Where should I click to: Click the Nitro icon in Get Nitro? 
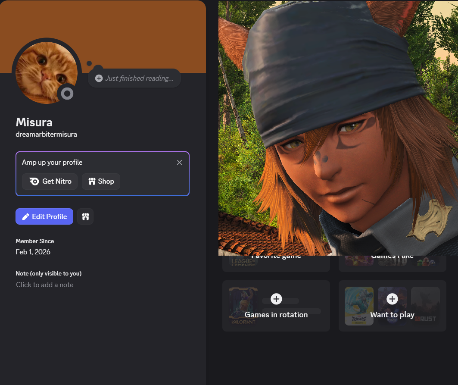[34, 181]
